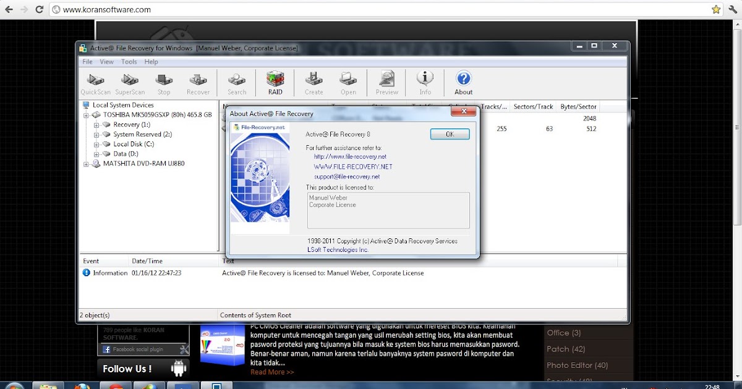Click the browser Forward arrow
The width and height of the screenshot is (742, 389).
tap(24, 9)
